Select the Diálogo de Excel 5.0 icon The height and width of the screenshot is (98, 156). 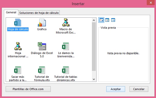pyautogui.click(x=42, y=46)
